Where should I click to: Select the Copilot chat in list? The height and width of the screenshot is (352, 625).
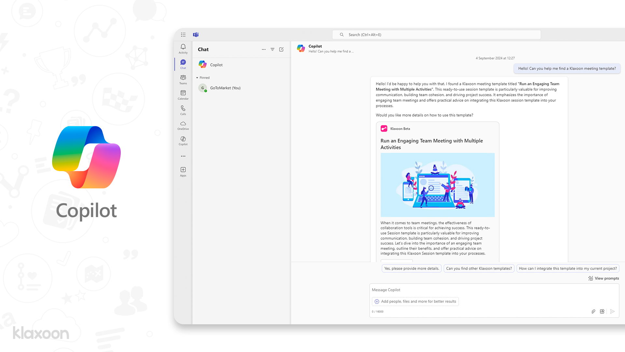tap(216, 65)
